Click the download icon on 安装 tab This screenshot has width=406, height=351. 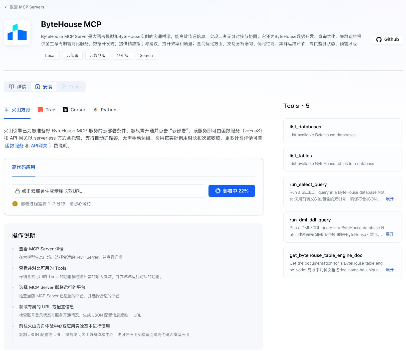pyautogui.click(x=37, y=87)
